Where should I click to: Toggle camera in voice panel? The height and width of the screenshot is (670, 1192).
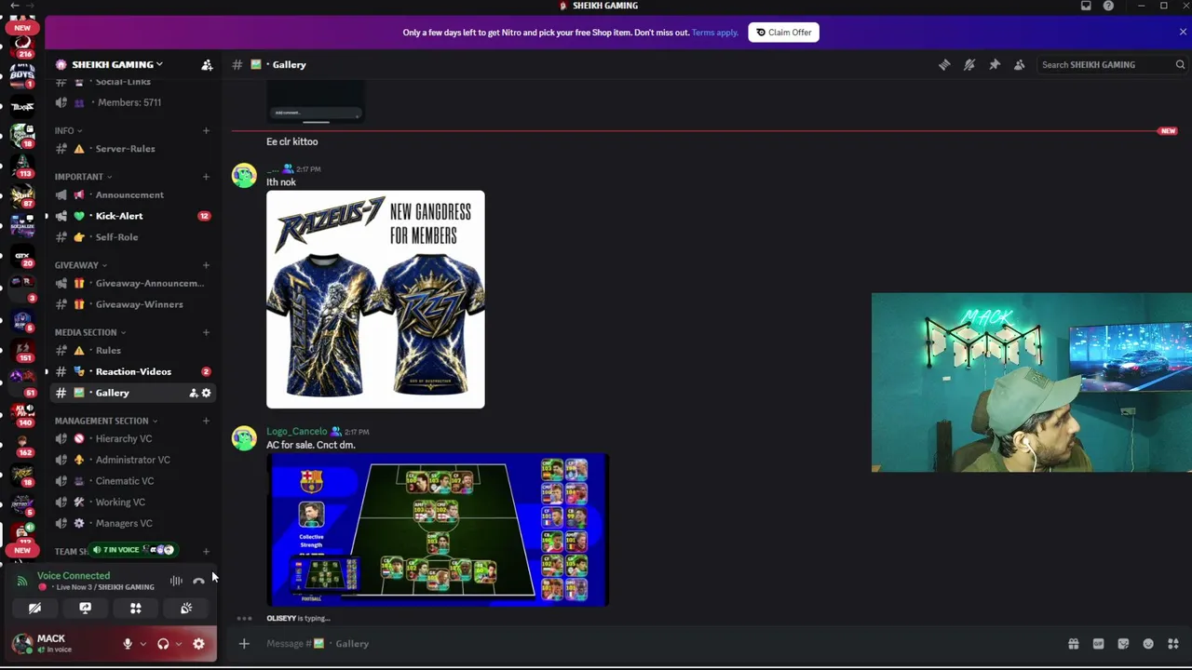click(x=34, y=609)
